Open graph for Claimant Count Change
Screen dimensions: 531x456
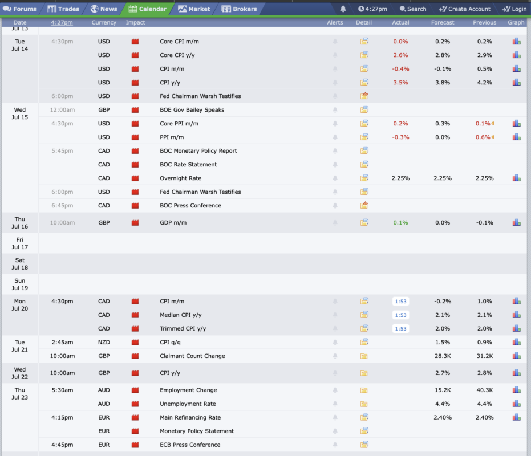coord(516,356)
